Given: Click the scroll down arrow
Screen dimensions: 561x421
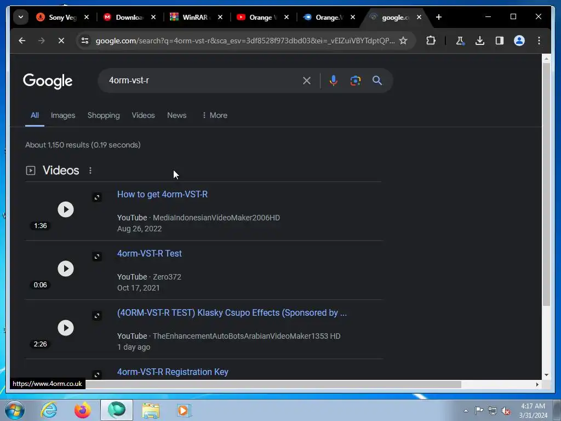Looking at the screenshot, I should tap(546, 375).
